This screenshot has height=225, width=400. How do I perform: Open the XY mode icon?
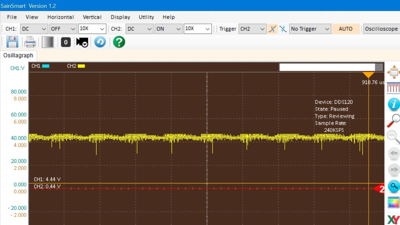tap(393, 219)
